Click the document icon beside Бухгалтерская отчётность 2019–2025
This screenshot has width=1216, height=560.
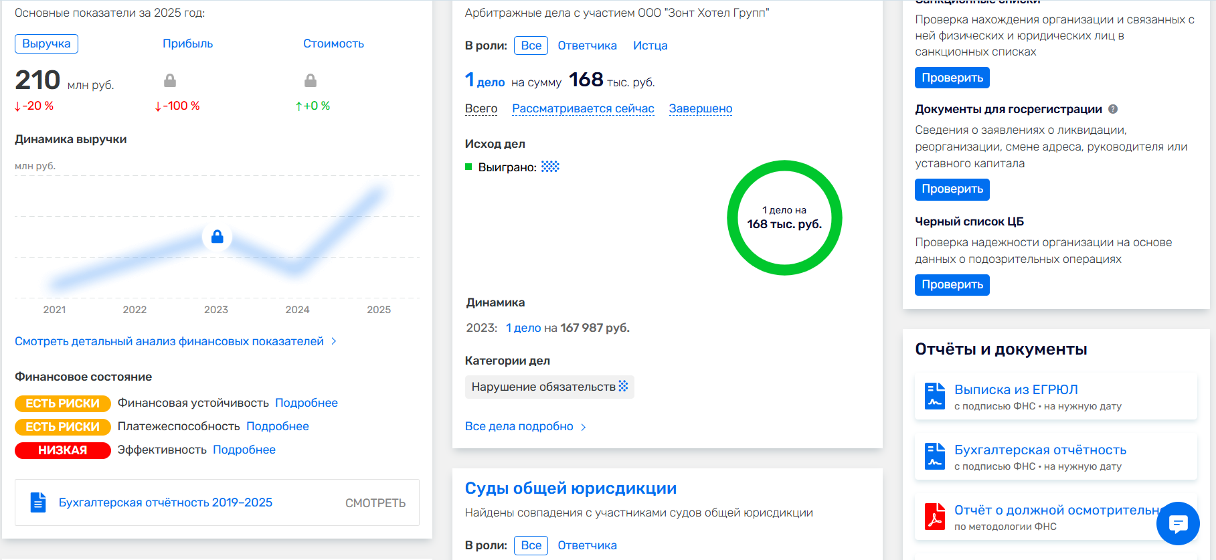pyautogui.click(x=39, y=502)
